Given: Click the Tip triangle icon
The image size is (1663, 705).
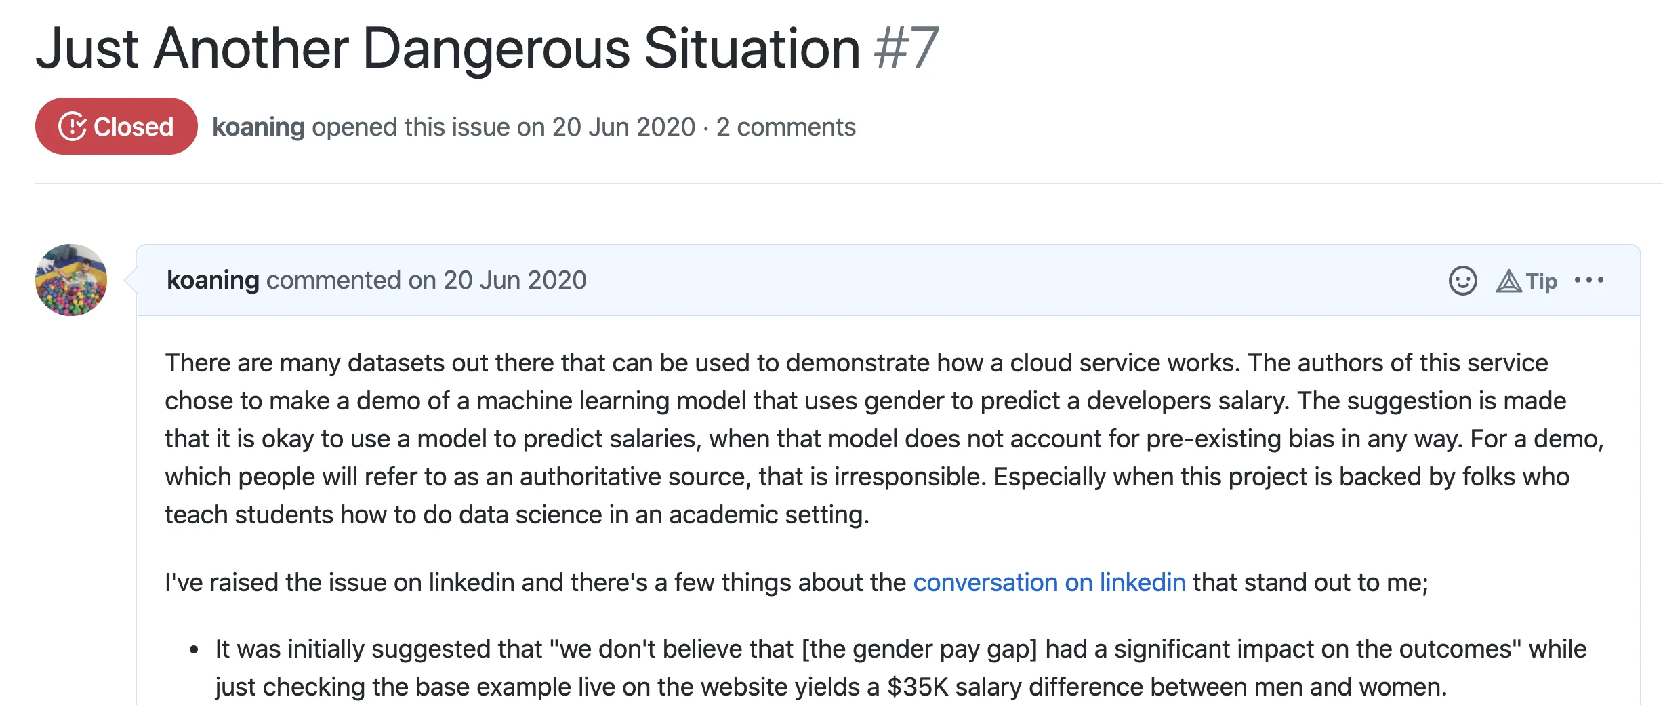Looking at the screenshot, I should tap(1508, 281).
